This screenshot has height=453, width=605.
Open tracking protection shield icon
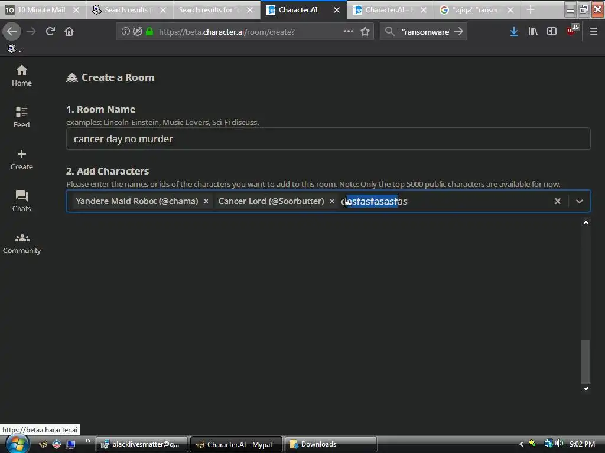pyautogui.click(x=137, y=32)
